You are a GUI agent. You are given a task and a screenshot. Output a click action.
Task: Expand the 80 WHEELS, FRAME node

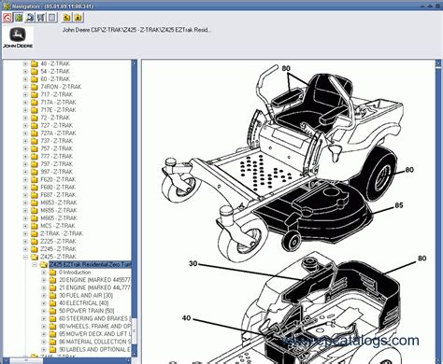click(x=44, y=327)
